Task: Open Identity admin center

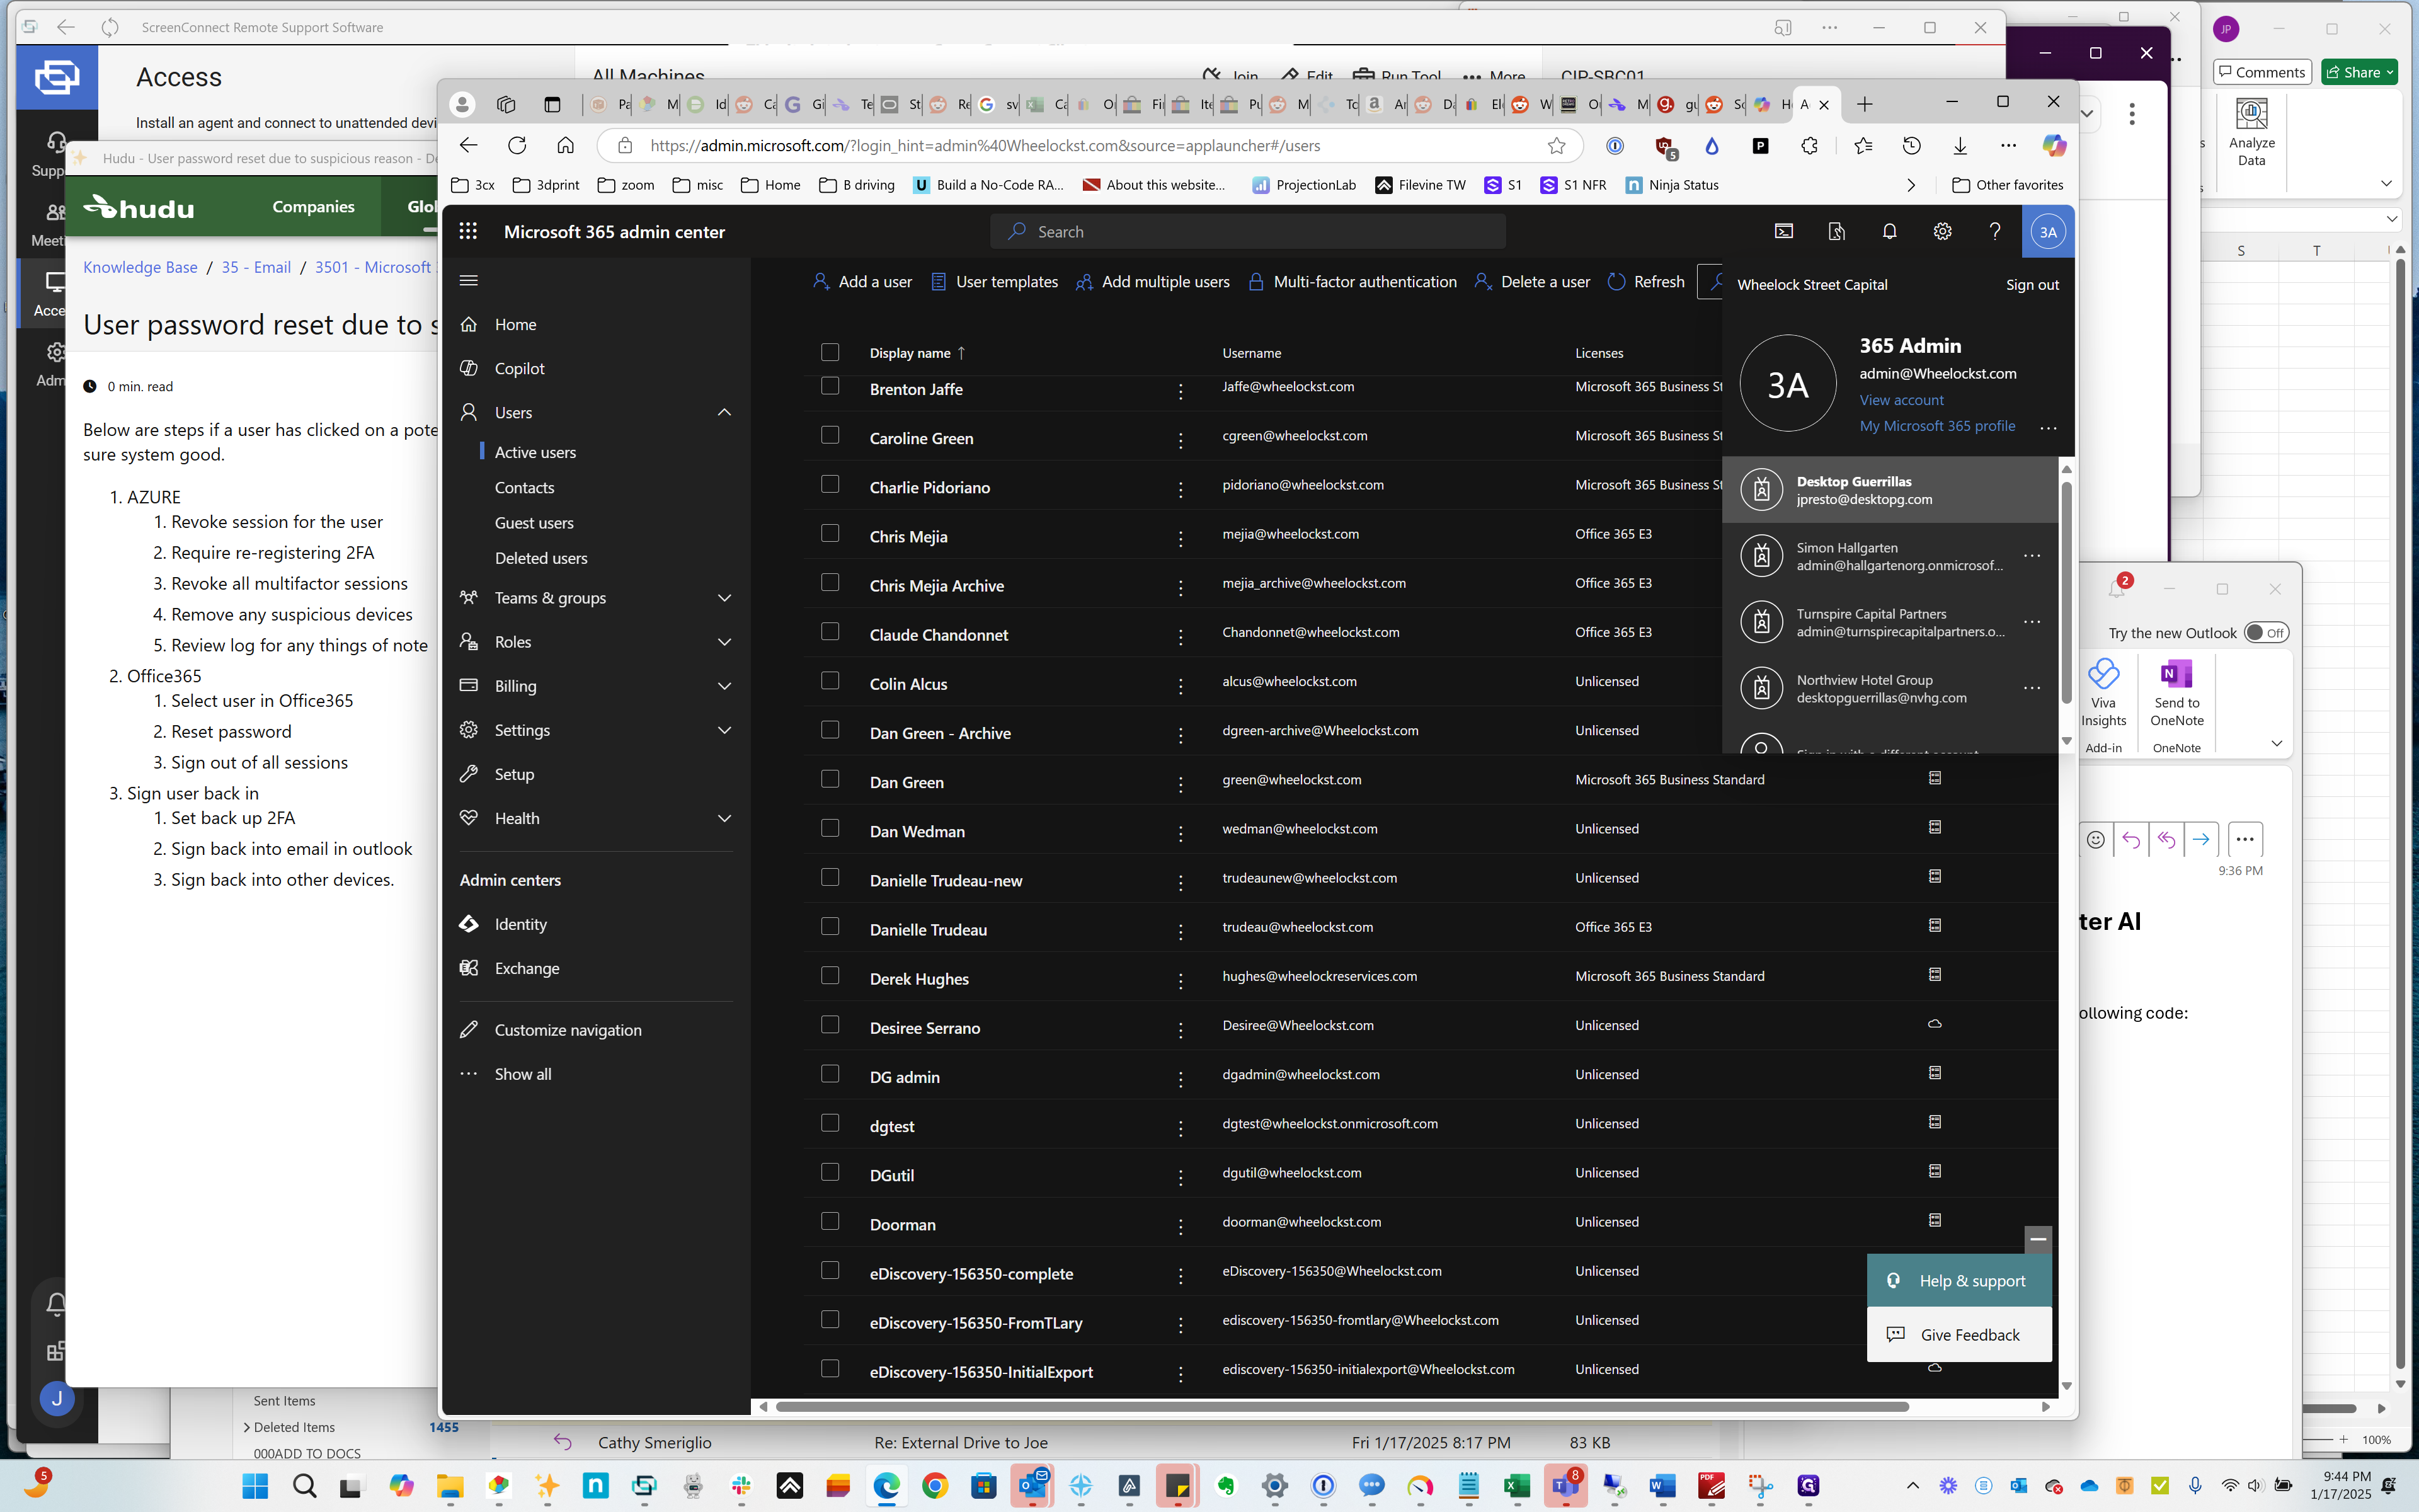Action: (521, 924)
